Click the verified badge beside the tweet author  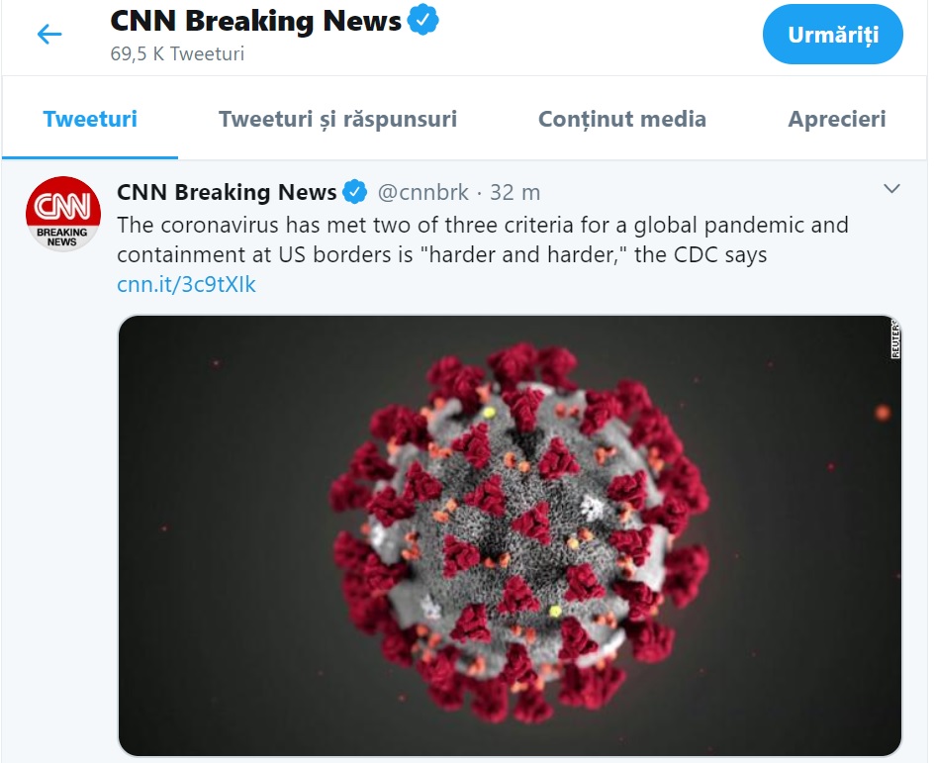point(355,192)
